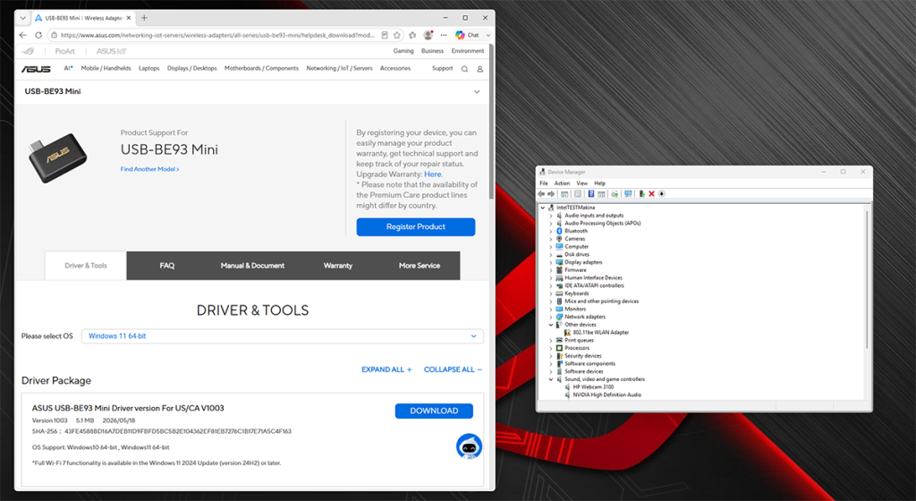Click the Device Manager tree vertical scrollbar
The height and width of the screenshot is (501, 916).
[x=868, y=279]
